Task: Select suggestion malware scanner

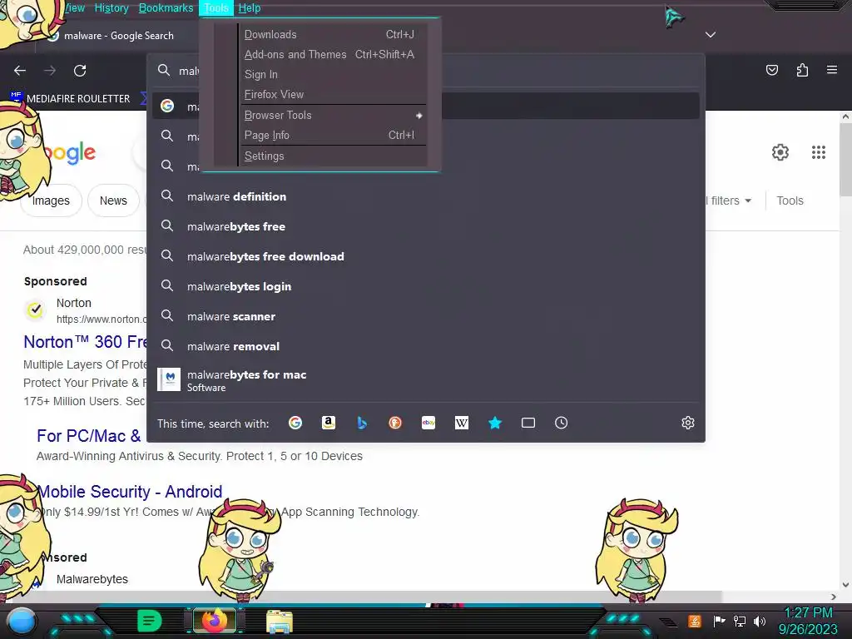Action: tap(425, 316)
